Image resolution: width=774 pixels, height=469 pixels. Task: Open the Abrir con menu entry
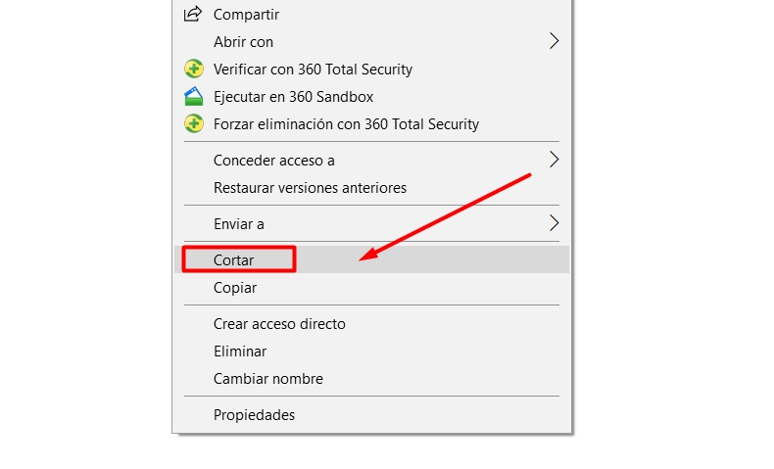[x=371, y=41]
